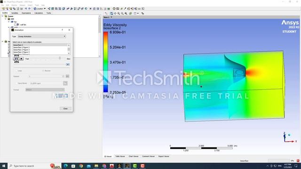
Task: Switch to the Report Viewer tab
Action: [x=164, y=156]
